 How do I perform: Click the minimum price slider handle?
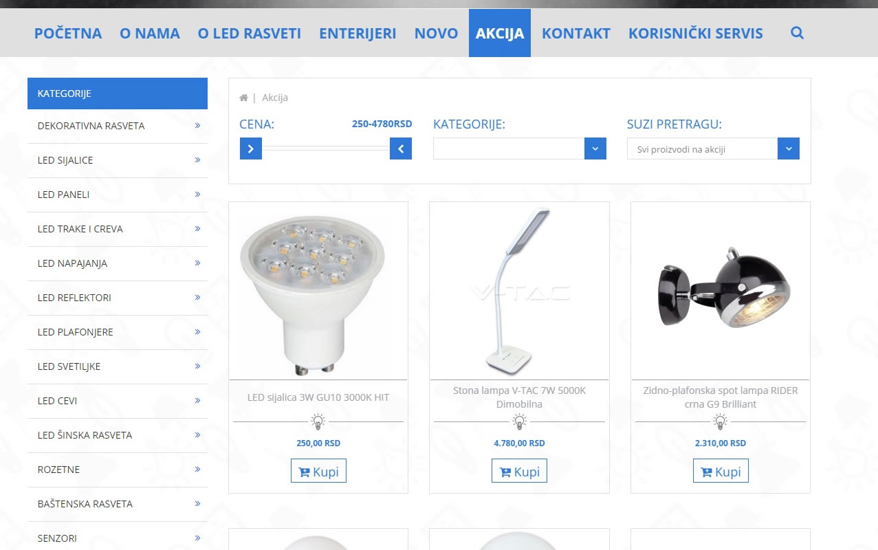[x=251, y=148]
